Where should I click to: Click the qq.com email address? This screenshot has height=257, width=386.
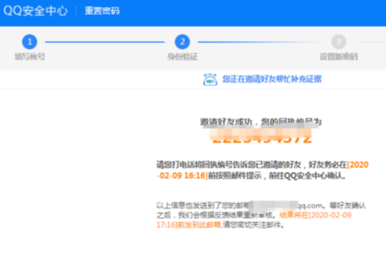[286, 206]
